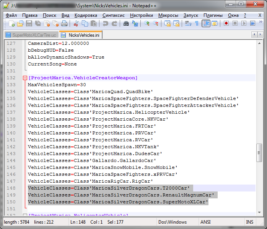
Task: Open the Окна menu
Action: [233, 15]
